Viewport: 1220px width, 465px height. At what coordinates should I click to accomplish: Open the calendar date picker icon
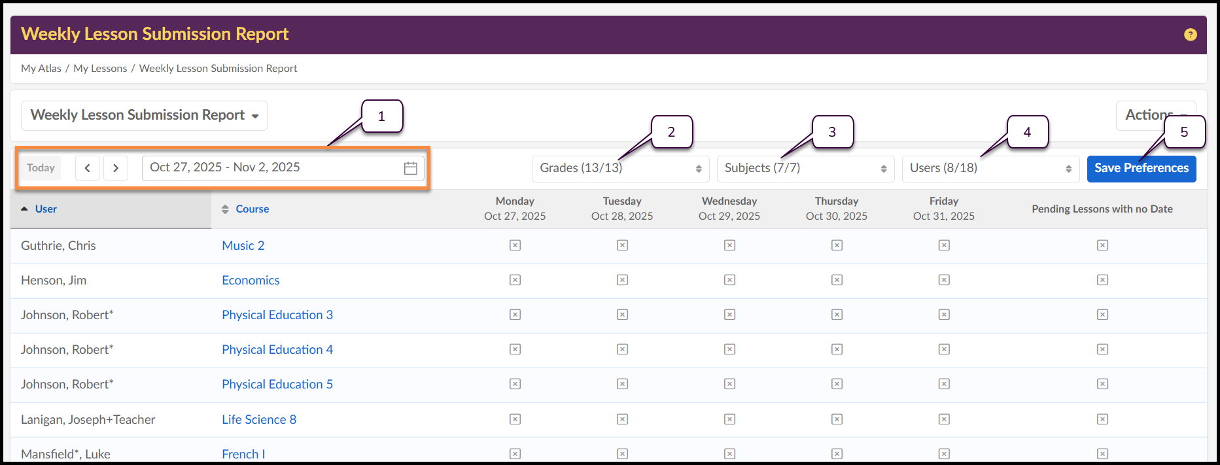[x=410, y=168]
